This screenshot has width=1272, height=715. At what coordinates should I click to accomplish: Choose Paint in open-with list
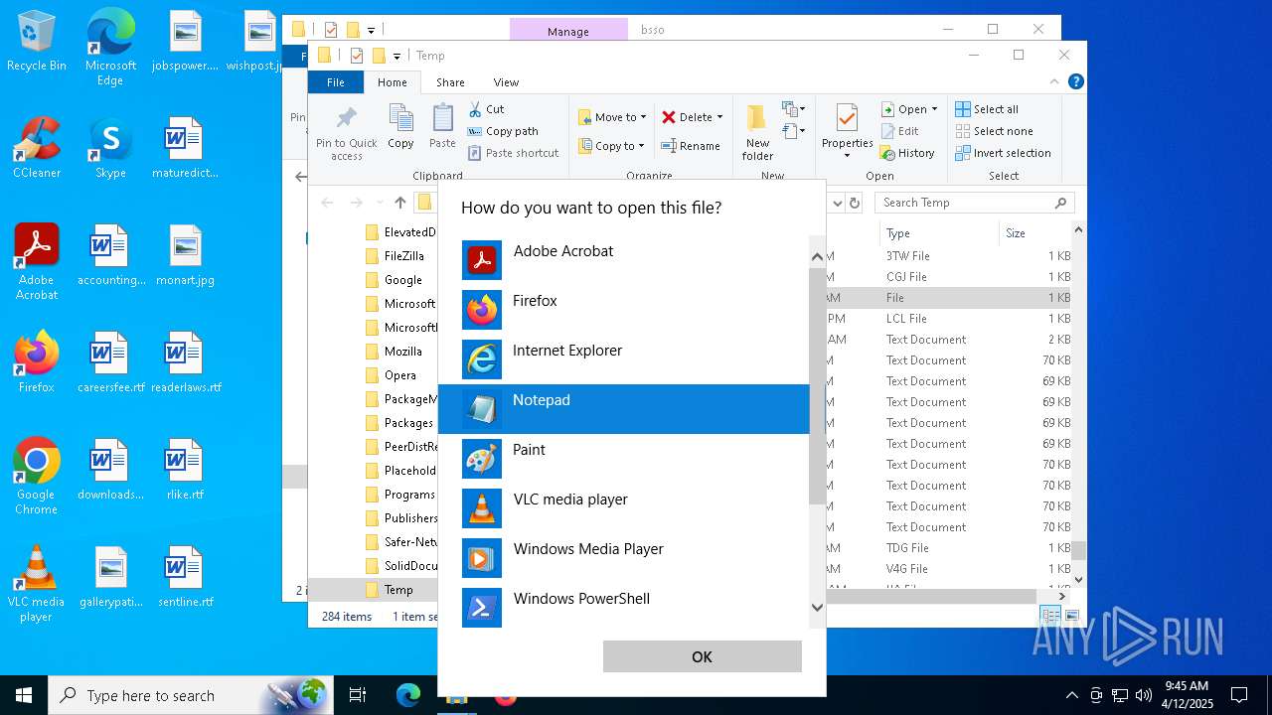(x=623, y=459)
